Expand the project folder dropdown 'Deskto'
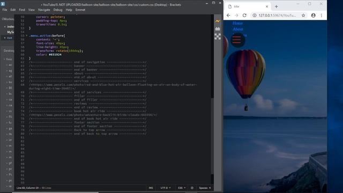 tap(9, 50)
